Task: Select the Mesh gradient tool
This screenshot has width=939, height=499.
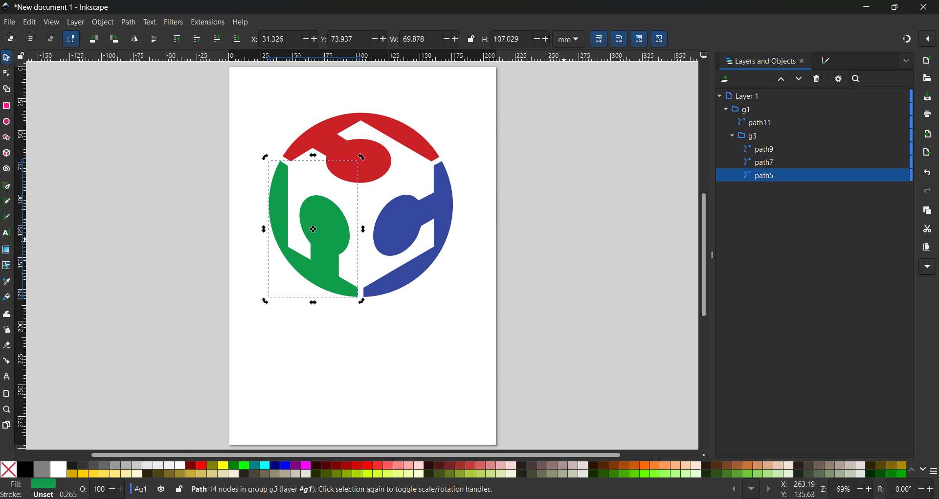Action: [6, 266]
